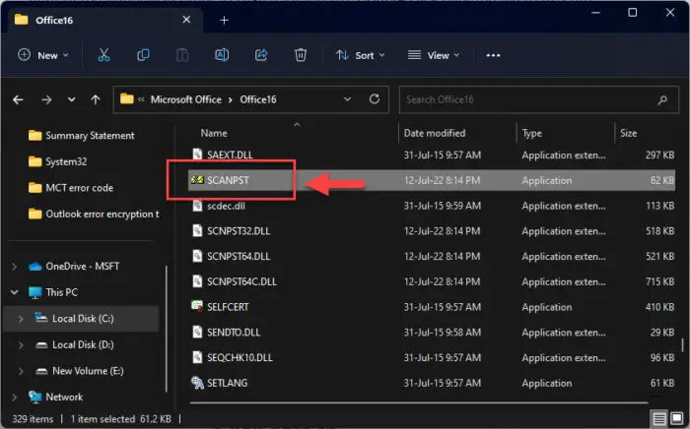Close the Office16 tab

[186, 20]
